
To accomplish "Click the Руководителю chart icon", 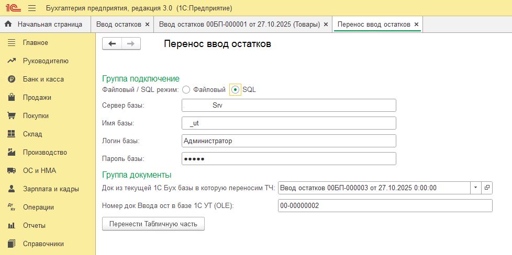I will point(12,61).
